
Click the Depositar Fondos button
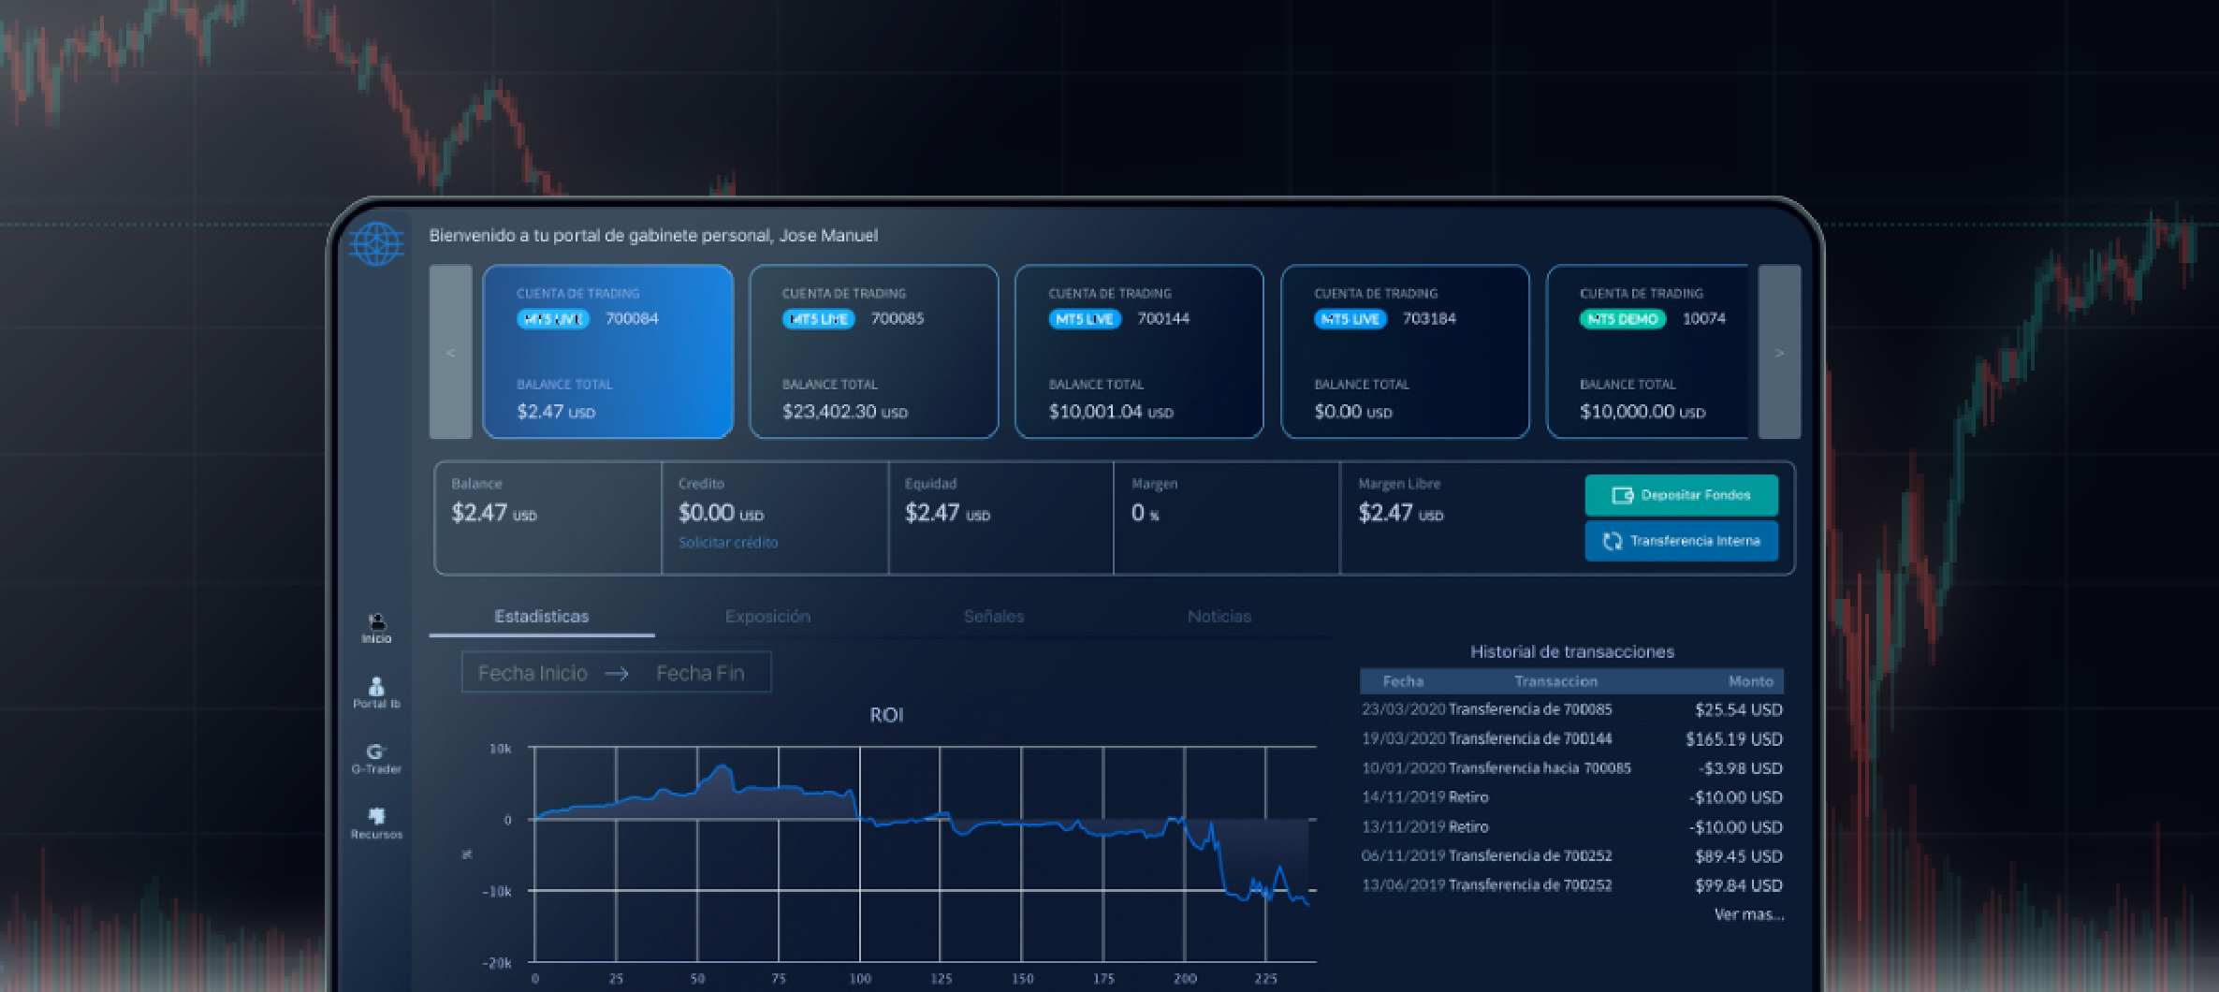point(1681,495)
